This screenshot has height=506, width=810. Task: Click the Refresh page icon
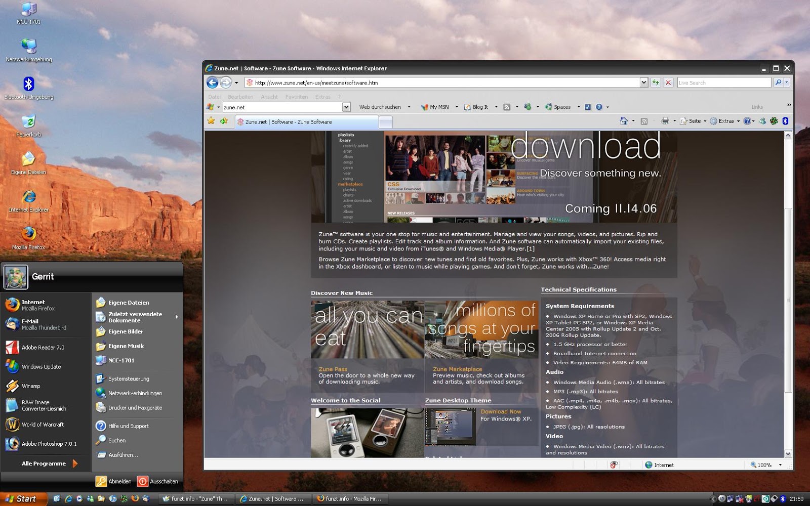click(656, 82)
